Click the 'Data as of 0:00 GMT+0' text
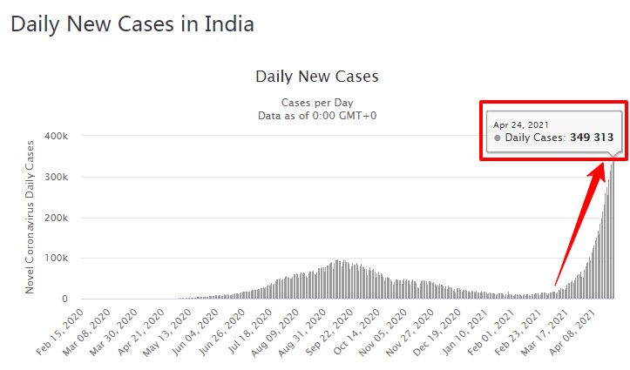Image resolution: width=630 pixels, height=370 pixels. click(316, 116)
